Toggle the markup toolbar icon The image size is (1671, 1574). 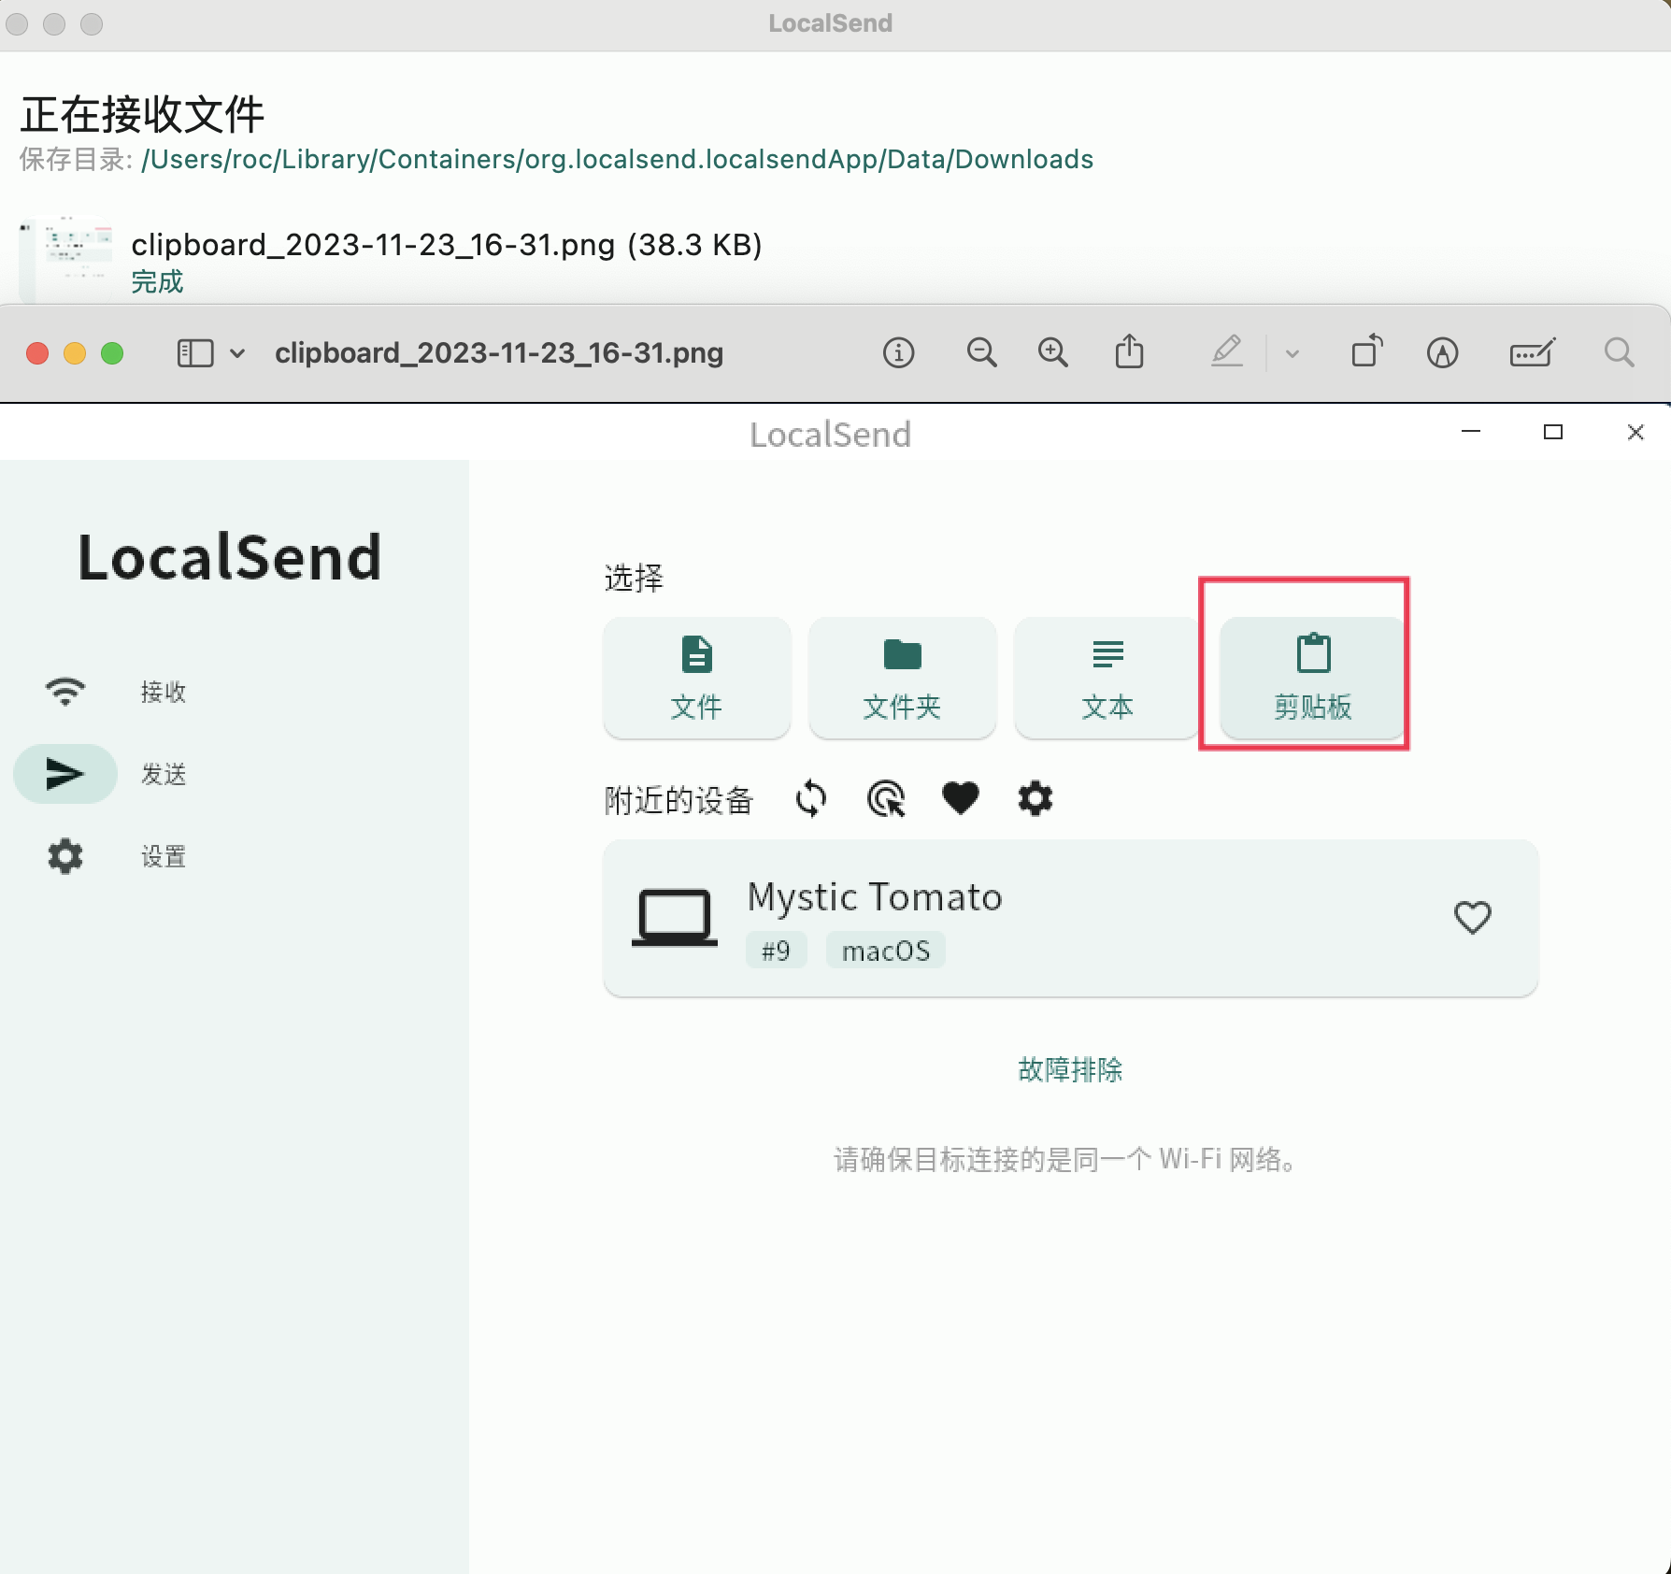[x=1442, y=353]
